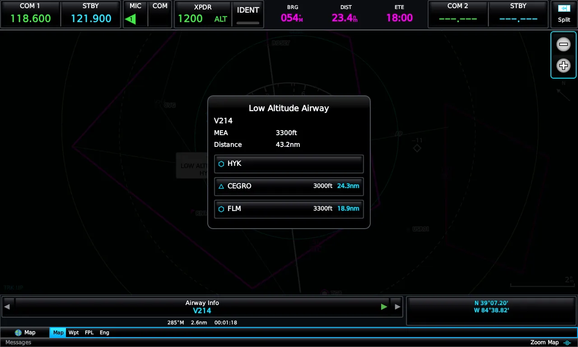Open the Map page group with globe icon
The width and height of the screenshot is (578, 347).
pyautogui.click(x=25, y=333)
